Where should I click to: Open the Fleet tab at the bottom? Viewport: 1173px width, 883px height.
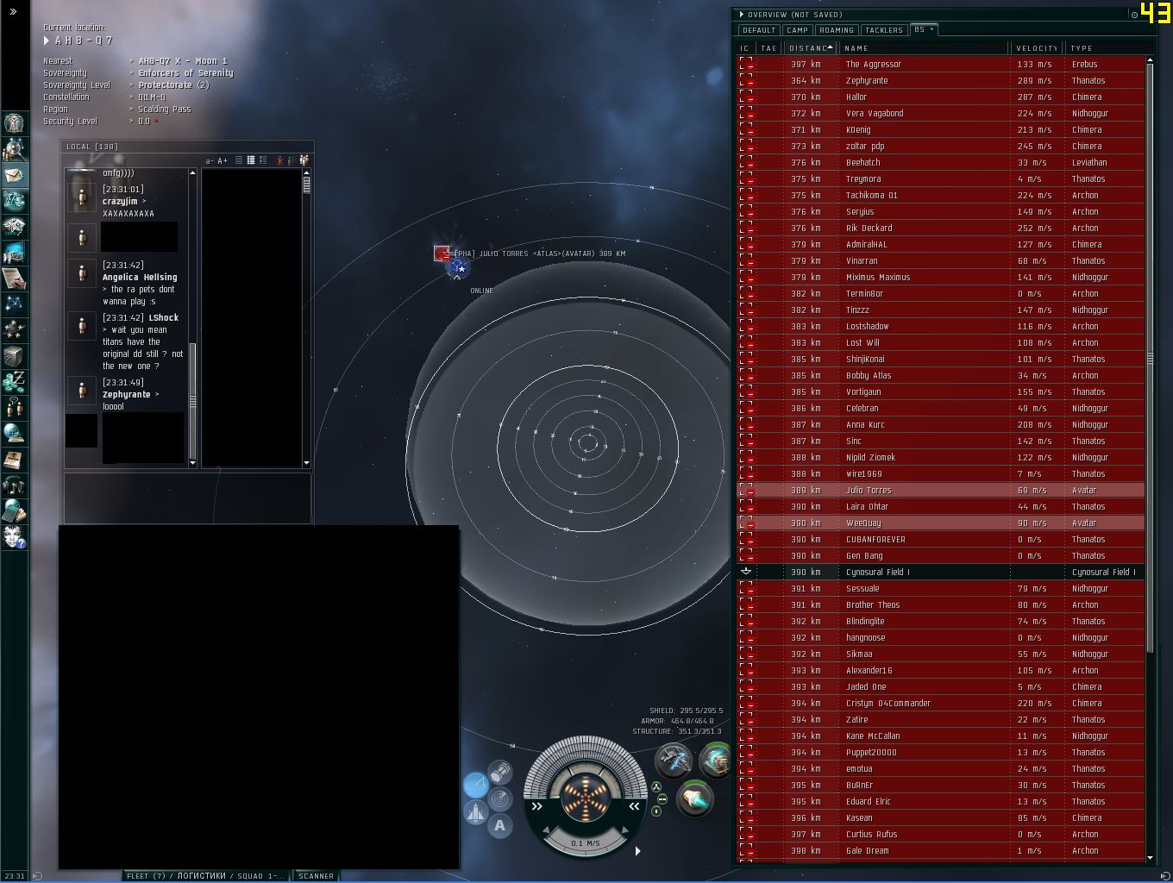point(205,876)
